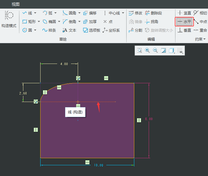Select the Centerline (中心线) tool
208x176 pixels.
click(112, 13)
